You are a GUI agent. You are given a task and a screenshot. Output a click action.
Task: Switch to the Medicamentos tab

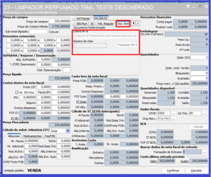pos(32,136)
